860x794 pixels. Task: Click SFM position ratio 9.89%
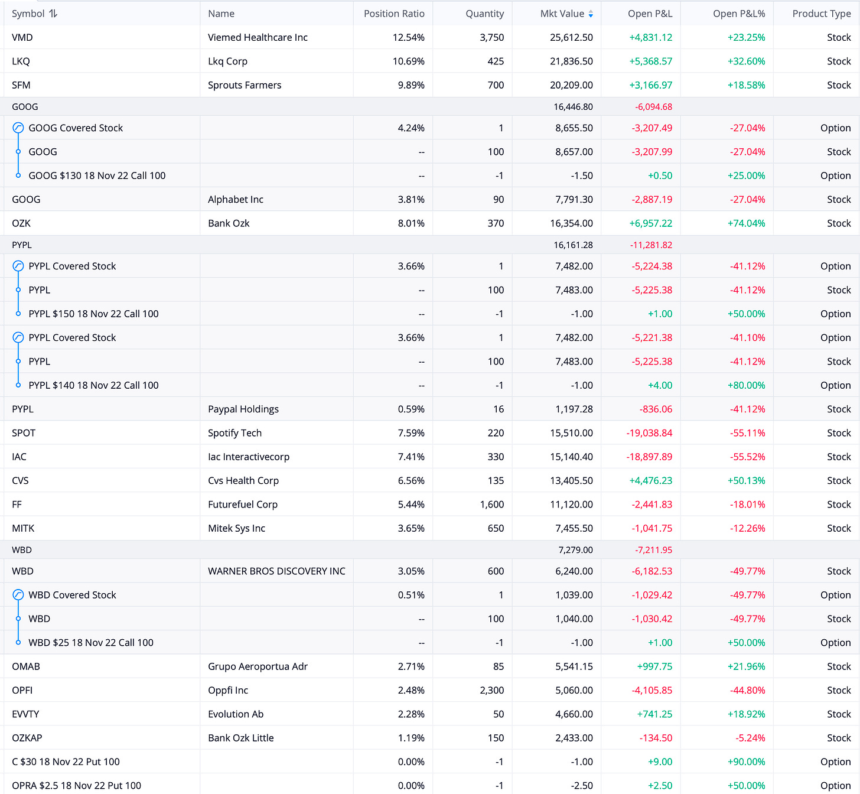pyautogui.click(x=411, y=85)
